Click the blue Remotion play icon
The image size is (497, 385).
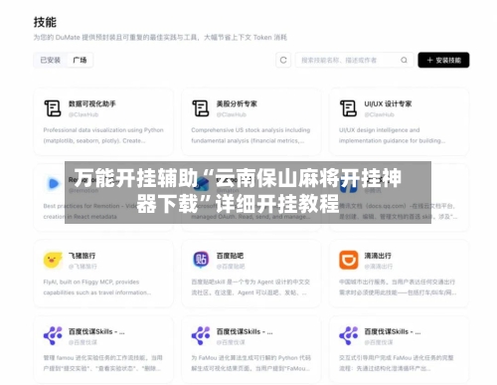click(54, 184)
